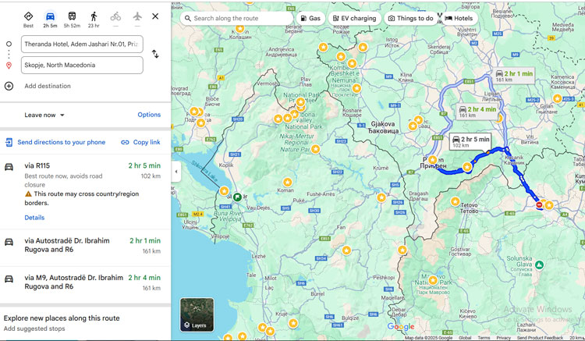Show EV charging stations
This screenshot has width=585, height=341.
354,18
